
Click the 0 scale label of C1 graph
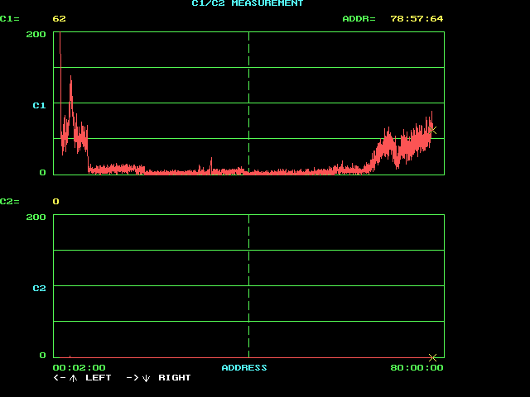[x=42, y=173]
